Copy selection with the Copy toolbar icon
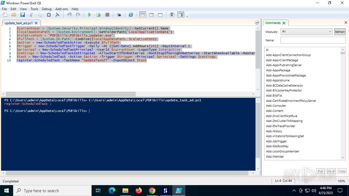The image size is (349, 196). tap(40, 15)
